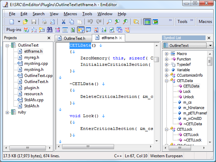
Task: Switch to the OutlineText.h tab
Action: point(74,38)
